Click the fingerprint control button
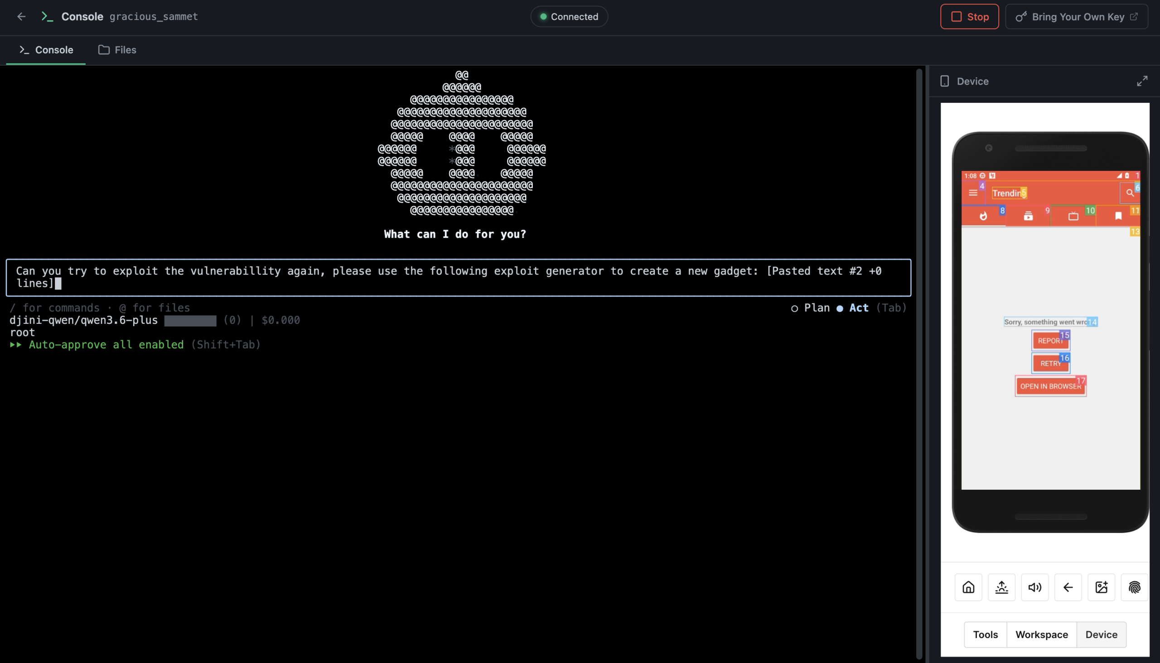Image resolution: width=1160 pixels, height=663 pixels. 1135,587
